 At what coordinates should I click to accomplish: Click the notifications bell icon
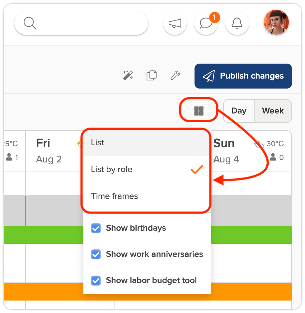[x=237, y=23]
